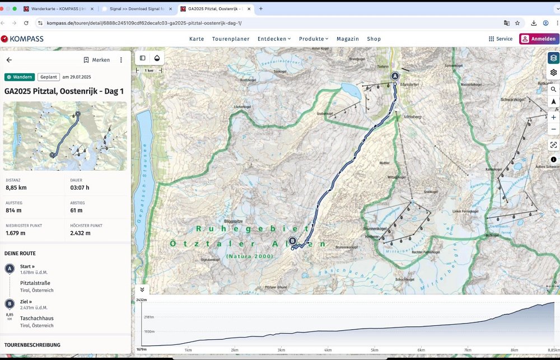Open the map layers panel
This screenshot has width=560, height=360.
click(x=553, y=58)
